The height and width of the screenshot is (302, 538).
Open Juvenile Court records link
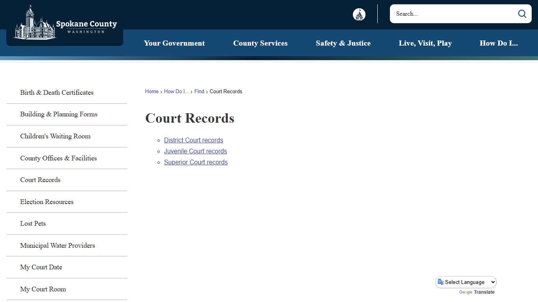point(195,151)
